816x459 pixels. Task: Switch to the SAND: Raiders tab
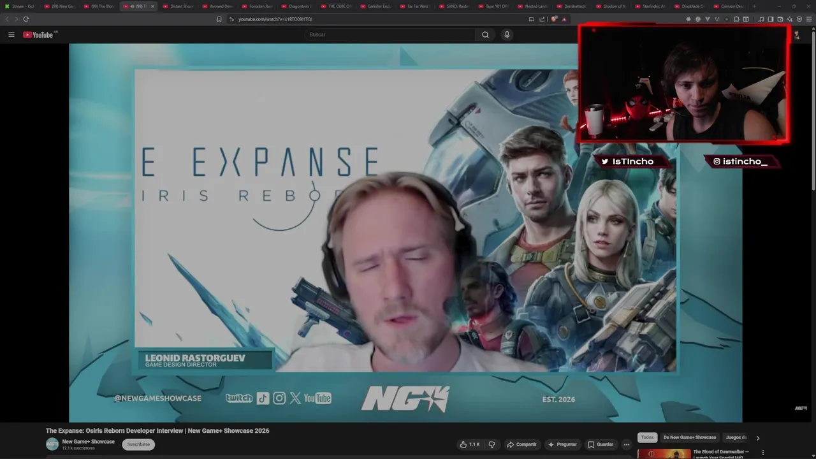455,6
